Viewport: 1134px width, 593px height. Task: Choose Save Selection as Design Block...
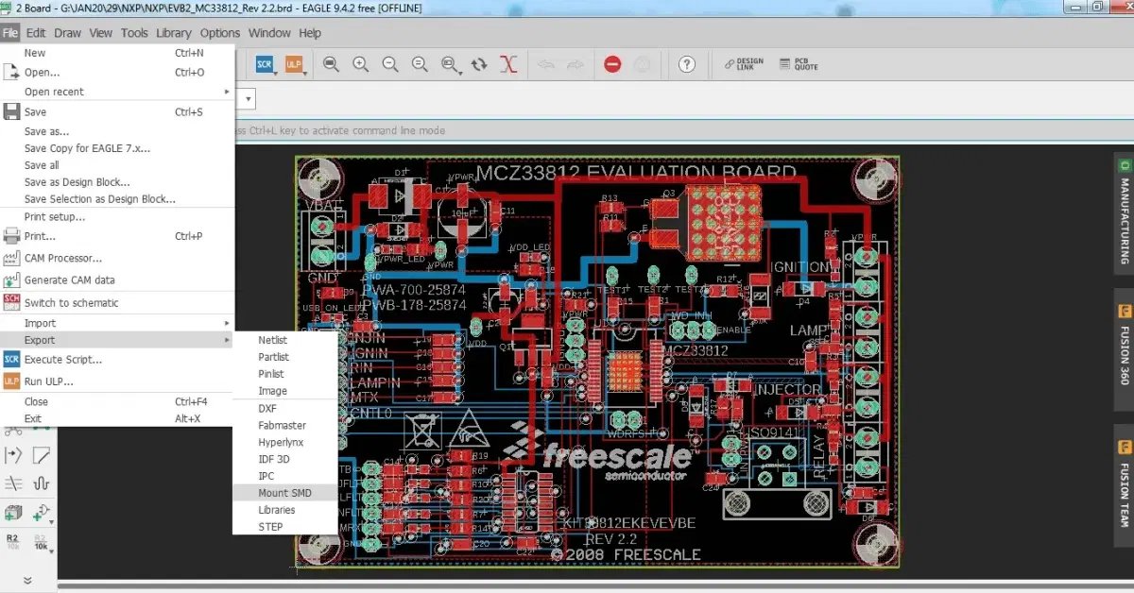pos(117,199)
